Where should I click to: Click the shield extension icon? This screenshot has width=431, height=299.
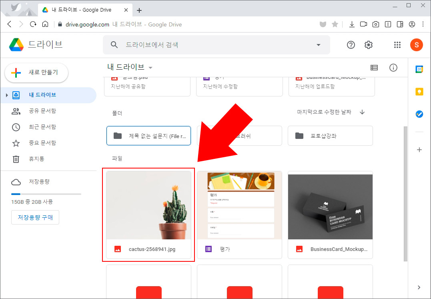point(323,24)
